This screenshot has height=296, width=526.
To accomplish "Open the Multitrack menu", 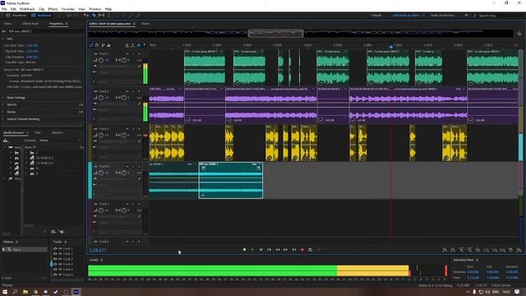I will (27, 9).
